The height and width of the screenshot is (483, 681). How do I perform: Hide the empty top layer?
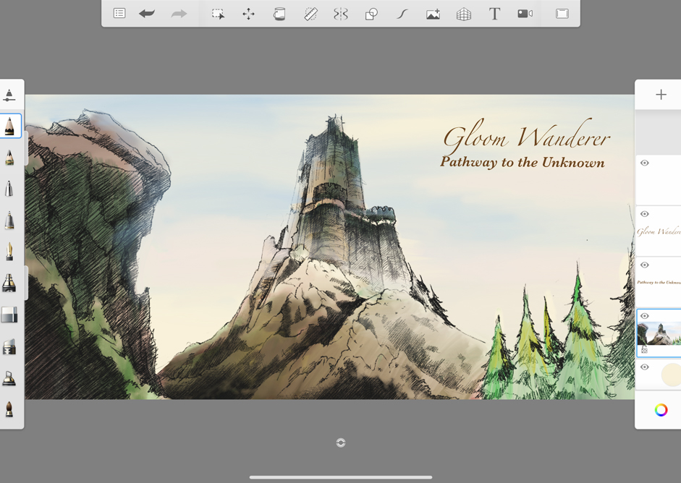point(645,163)
